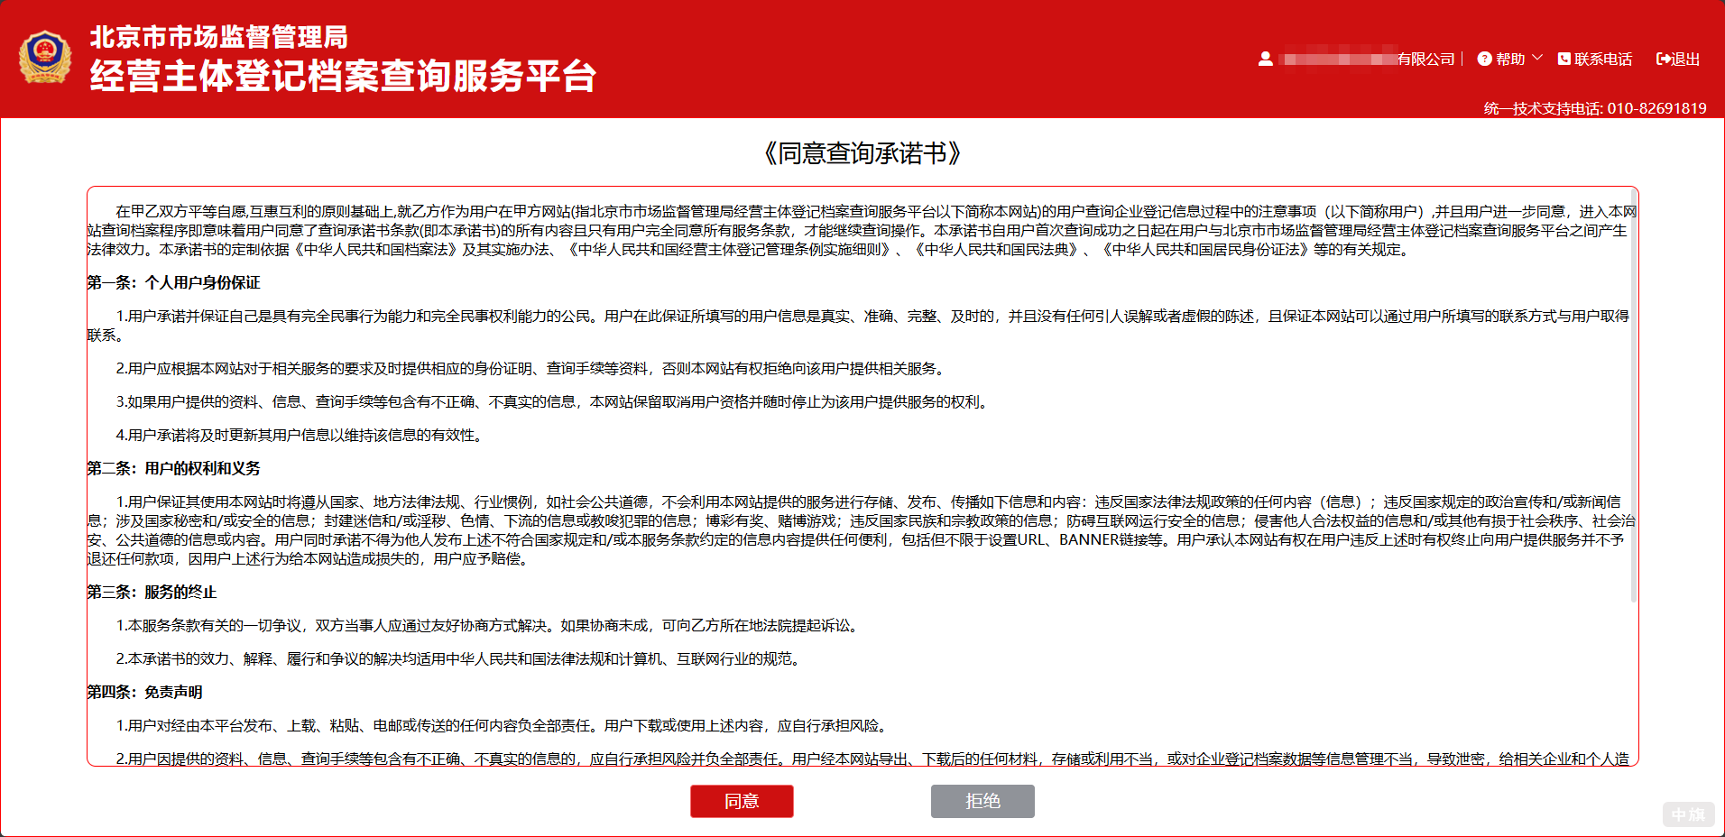Click the 第一条 个人用户身份保证 heading

[172, 281]
